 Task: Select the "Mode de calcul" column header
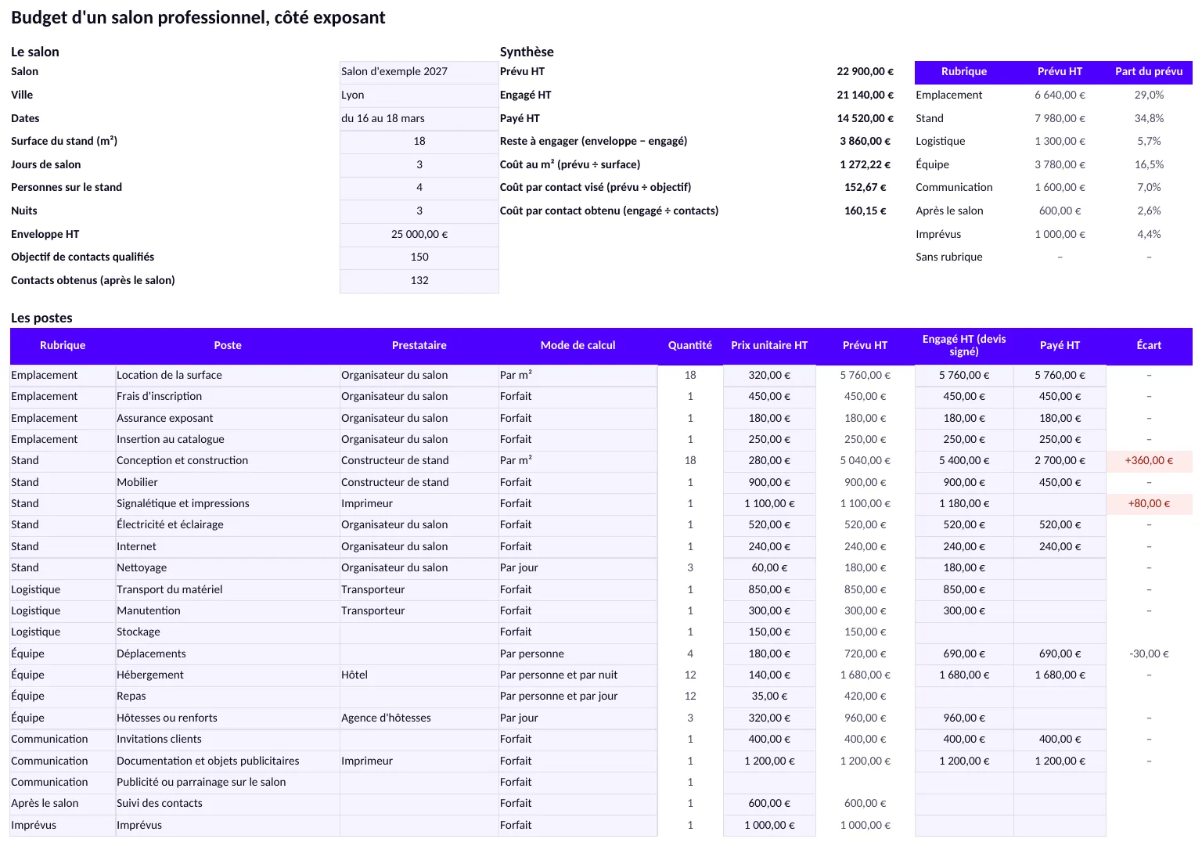578,346
